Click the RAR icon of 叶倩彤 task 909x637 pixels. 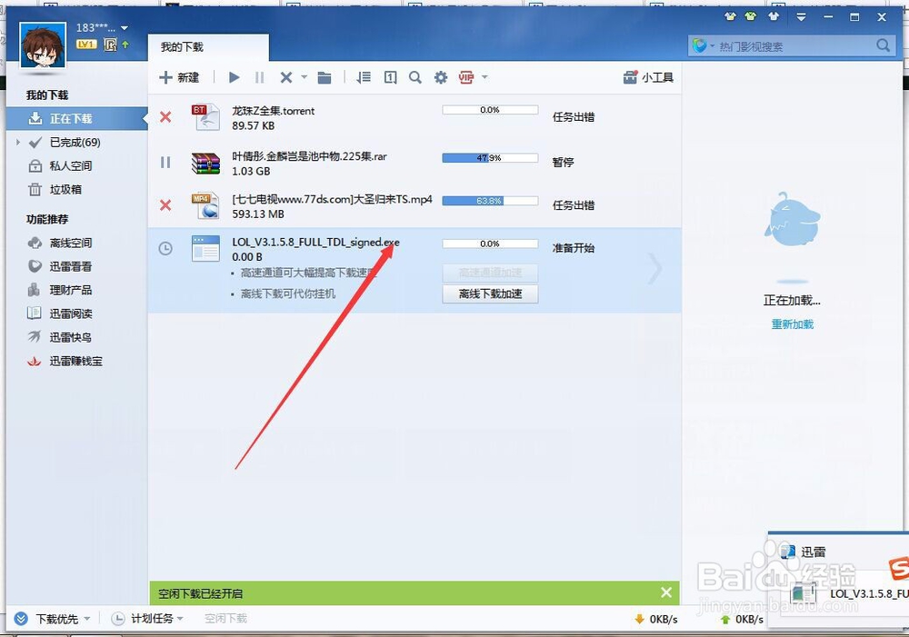(x=205, y=163)
